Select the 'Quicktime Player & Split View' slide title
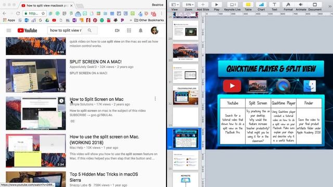 point(271,69)
